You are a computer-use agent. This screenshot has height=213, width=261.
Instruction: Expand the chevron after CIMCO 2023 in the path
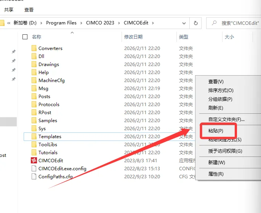point(119,23)
